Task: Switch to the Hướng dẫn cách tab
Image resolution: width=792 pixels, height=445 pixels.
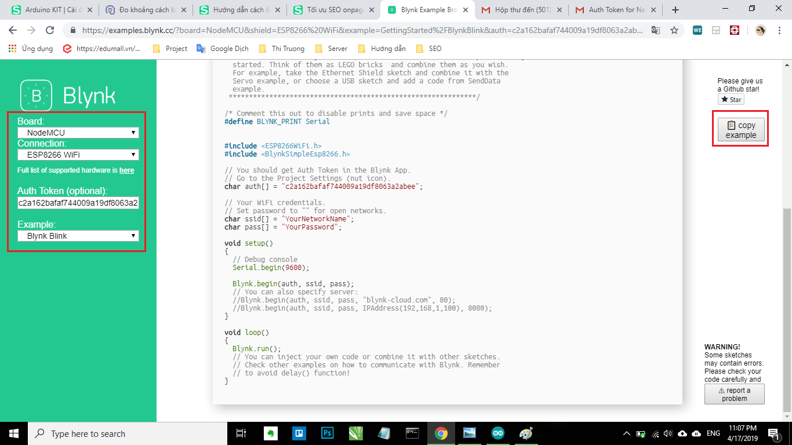Action: pos(238,10)
